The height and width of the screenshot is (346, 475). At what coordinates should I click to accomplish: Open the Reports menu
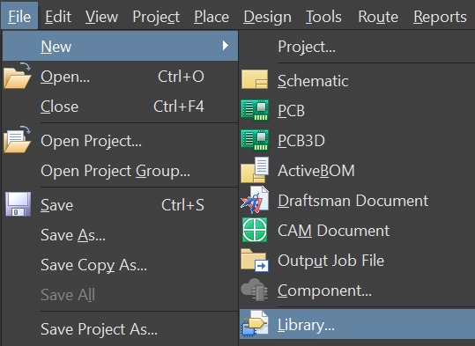(x=440, y=17)
